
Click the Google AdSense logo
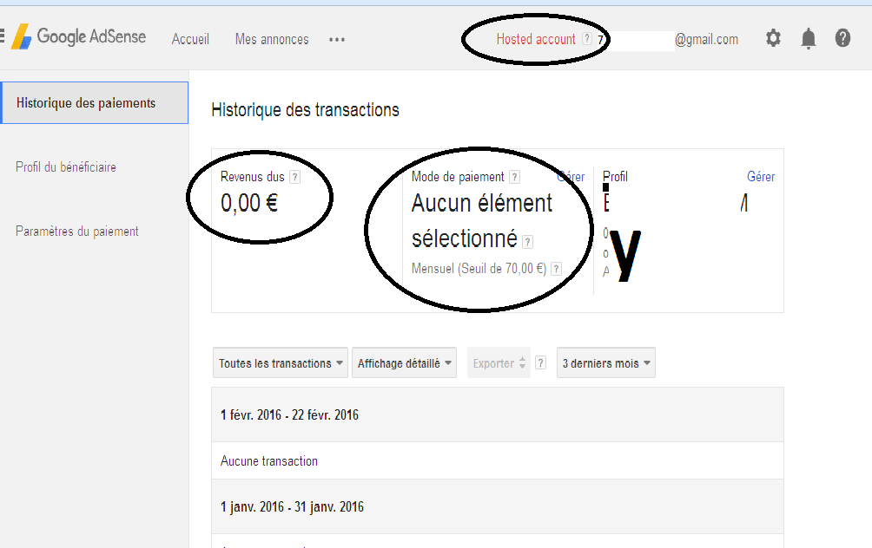(x=78, y=36)
